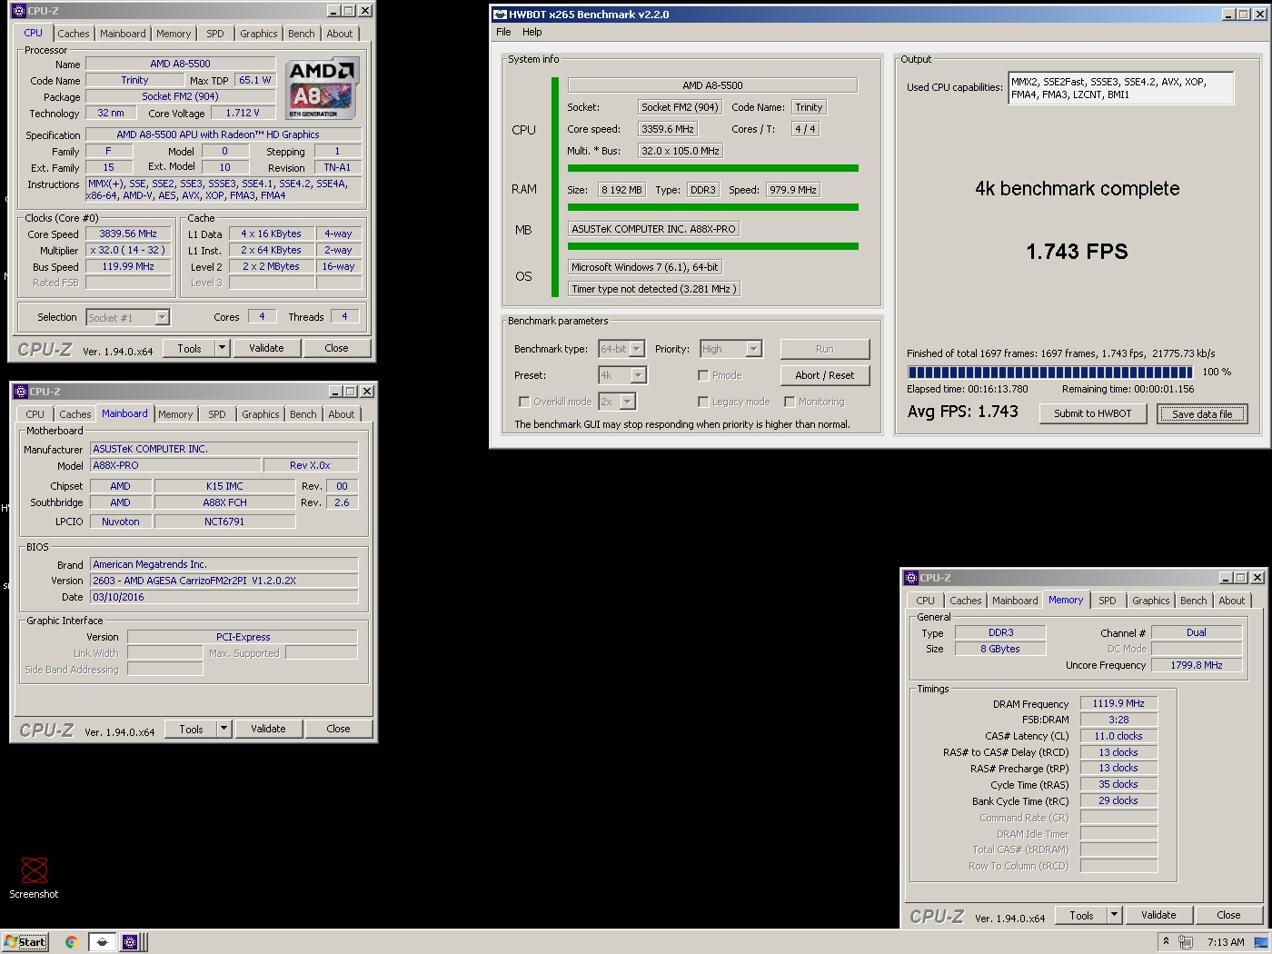Minimize the CPU-Z Mainboard window
Screen dimensions: 1272x954
pos(335,392)
